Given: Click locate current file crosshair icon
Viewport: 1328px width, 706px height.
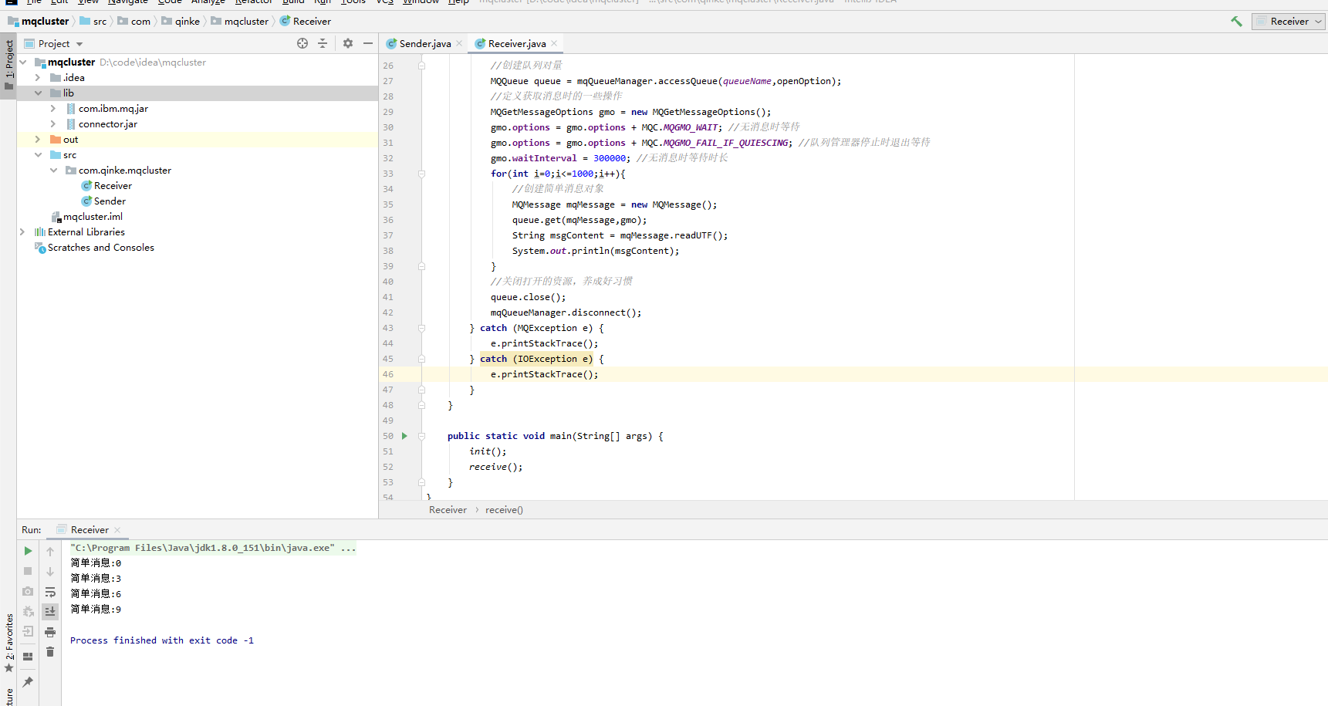Looking at the screenshot, I should click(x=302, y=43).
